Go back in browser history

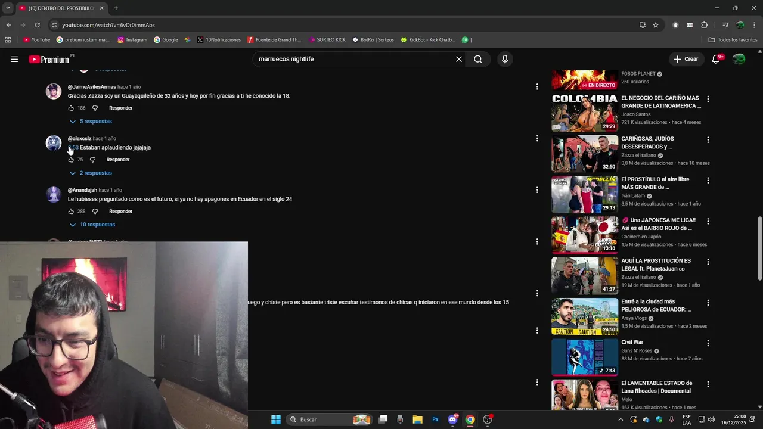tap(8, 25)
